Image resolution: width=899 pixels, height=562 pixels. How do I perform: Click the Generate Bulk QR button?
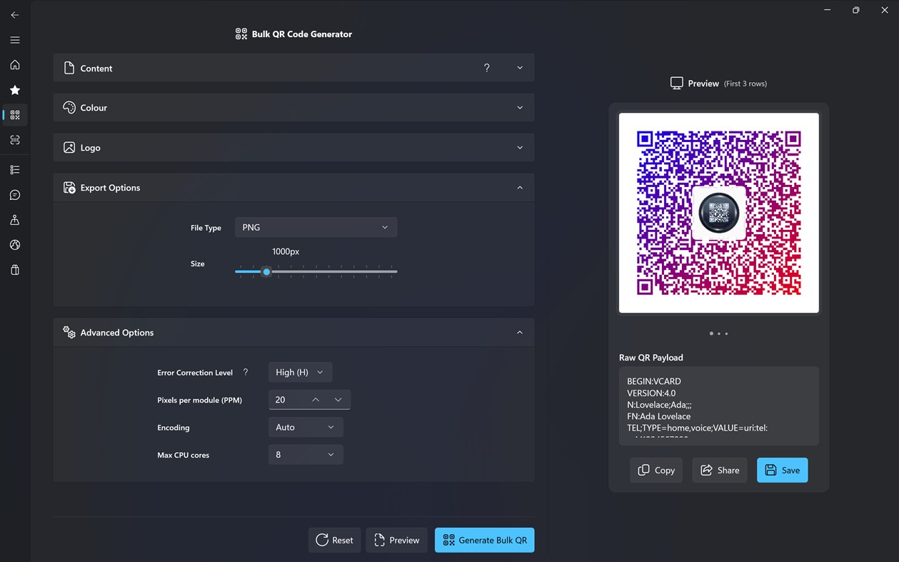click(484, 540)
